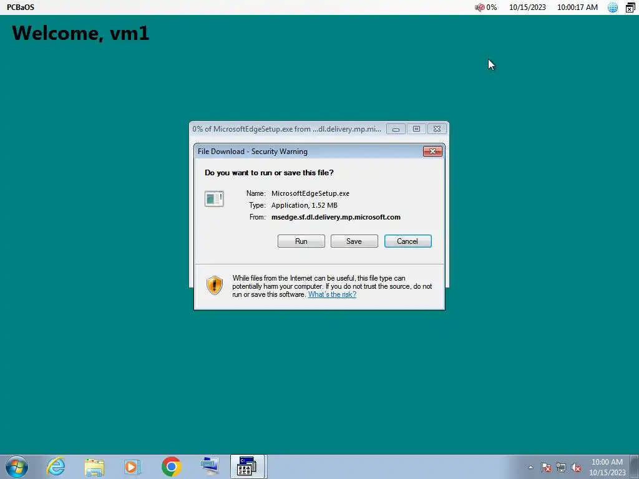This screenshot has height=479, width=639.
Task: Launch Google Chrome from the taskbar
Action: [x=171, y=467]
